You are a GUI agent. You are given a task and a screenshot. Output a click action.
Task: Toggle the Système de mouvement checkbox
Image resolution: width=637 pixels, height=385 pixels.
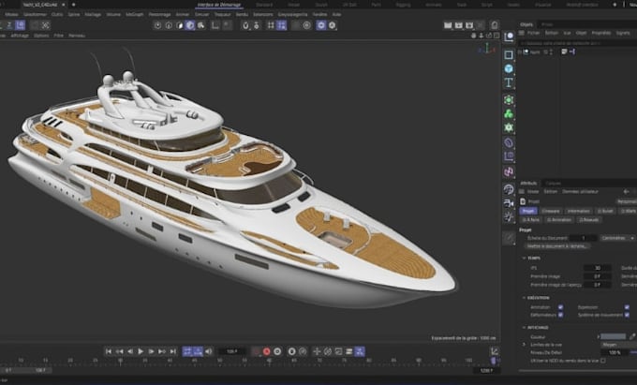[627, 315]
